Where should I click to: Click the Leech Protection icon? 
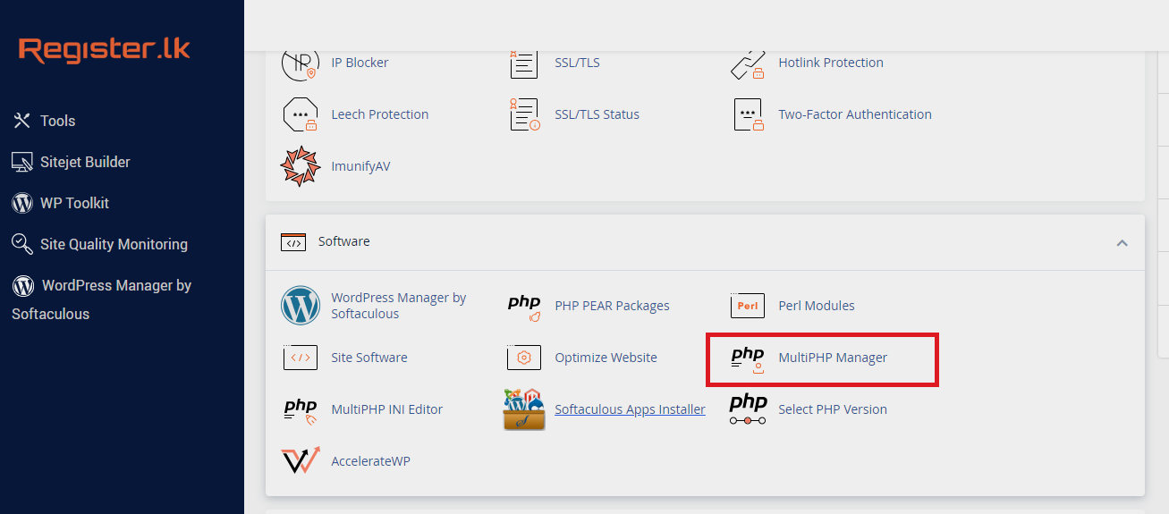300,114
